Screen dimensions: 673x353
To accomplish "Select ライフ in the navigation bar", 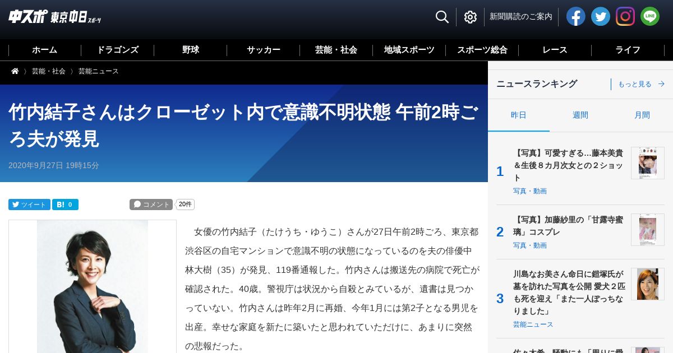I will pos(628,50).
